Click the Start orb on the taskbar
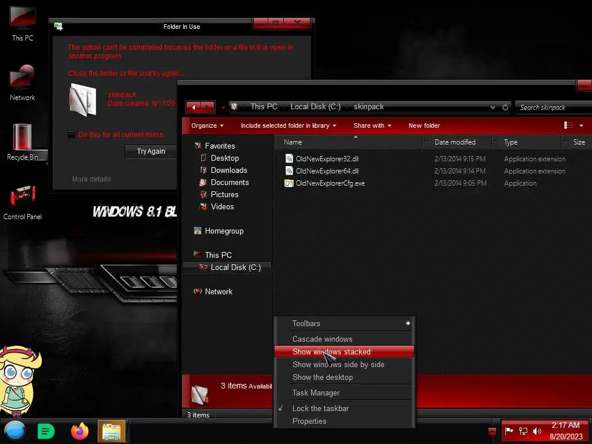 click(x=15, y=431)
